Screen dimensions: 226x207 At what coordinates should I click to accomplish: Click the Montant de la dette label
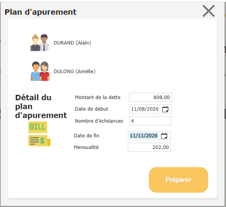click(x=98, y=97)
